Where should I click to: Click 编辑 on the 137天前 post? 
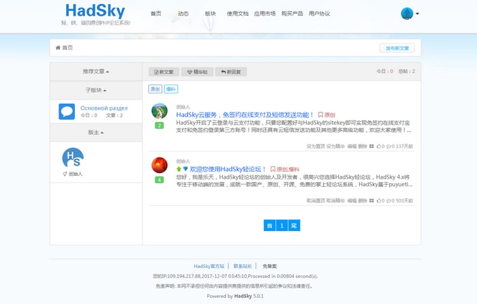click(x=352, y=147)
